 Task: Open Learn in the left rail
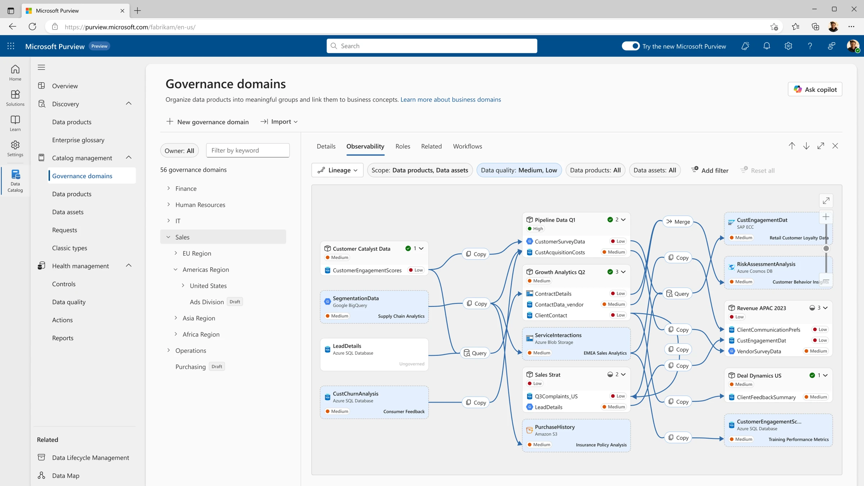tap(15, 123)
